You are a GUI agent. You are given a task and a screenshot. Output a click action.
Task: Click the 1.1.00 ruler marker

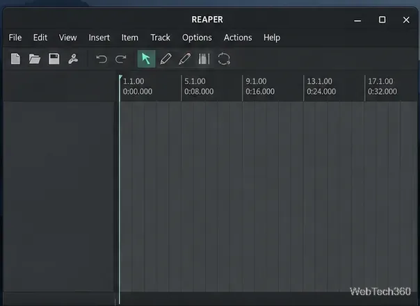coord(134,81)
